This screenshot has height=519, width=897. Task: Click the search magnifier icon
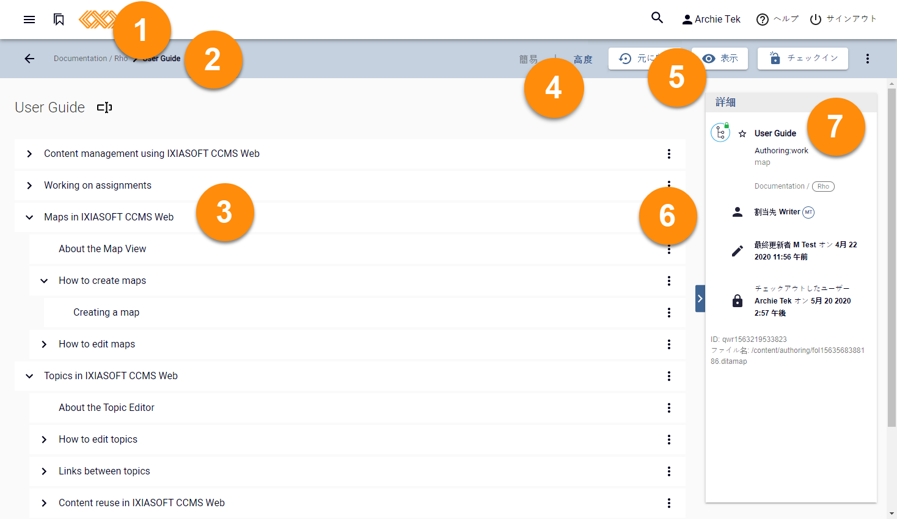[x=657, y=18]
